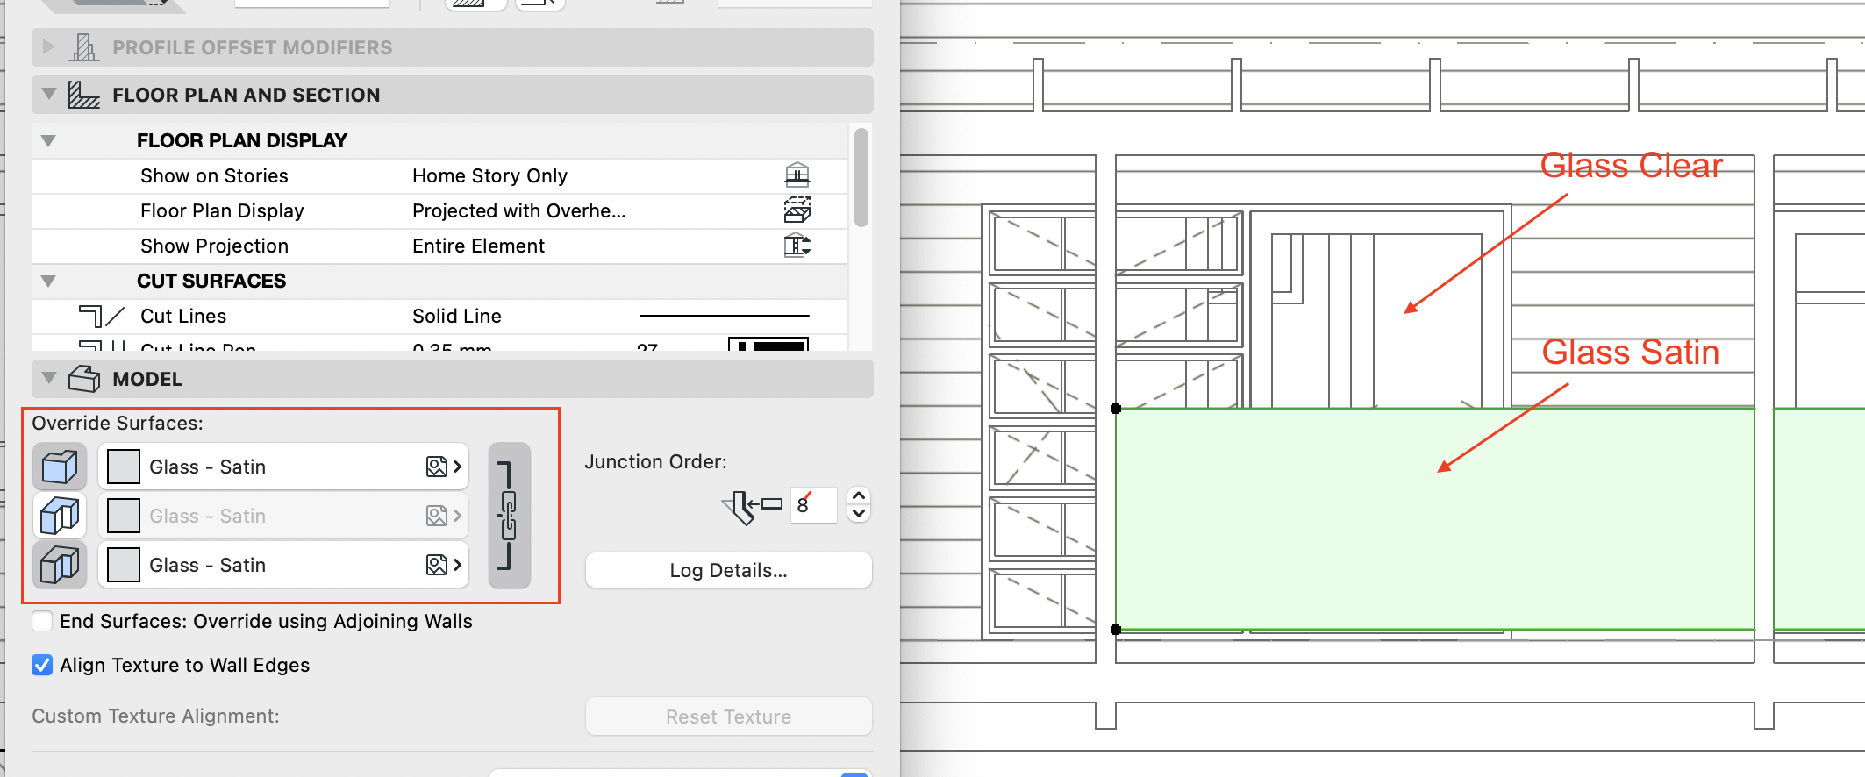The image size is (1865, 777).
Task: Click the Model panel cube icon
Action: pos(84,379)
